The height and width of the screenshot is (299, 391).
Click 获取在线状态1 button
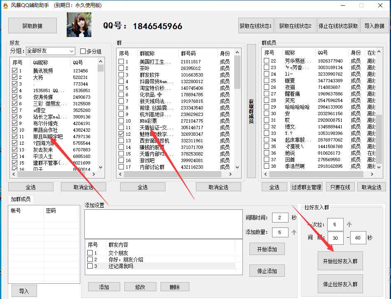click(x=256, y=25)
